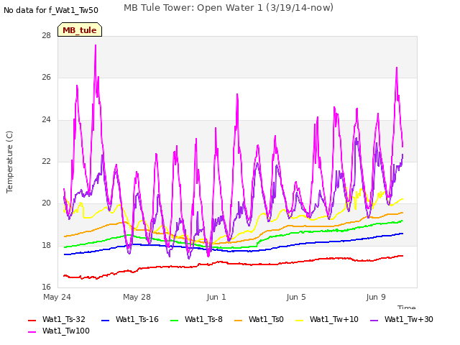The image size is (460, 345).
Task: Toggle the Wat1_Ts-8 legend entry
Action: click(x=196, y=319)
